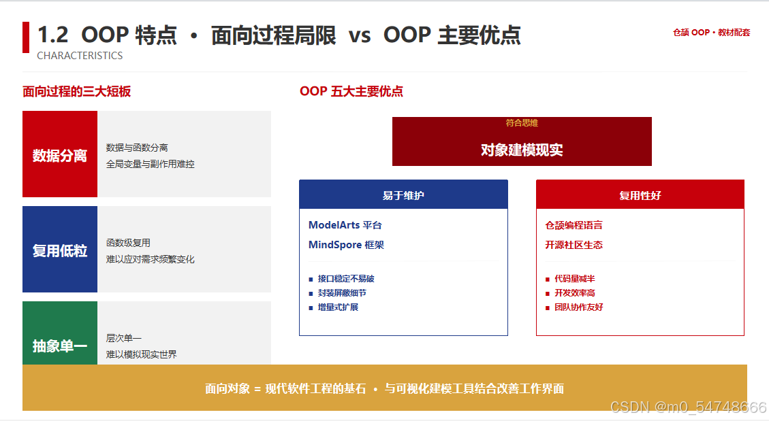769x421 pixels.
Task: Click the "仓颉 OOP · 教材配套" header label
Action: click(711, 33)
